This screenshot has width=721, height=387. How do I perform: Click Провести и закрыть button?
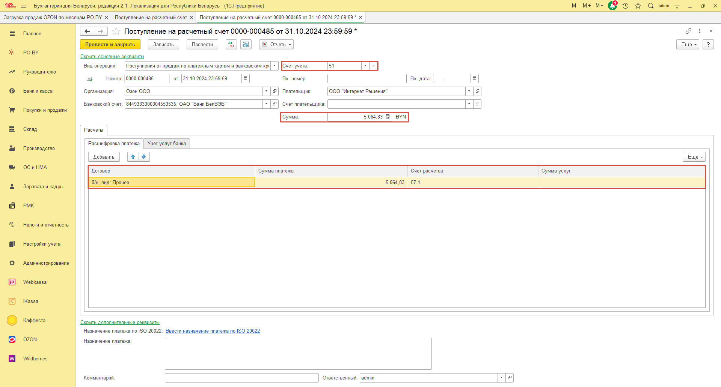[x=110, y=44]
